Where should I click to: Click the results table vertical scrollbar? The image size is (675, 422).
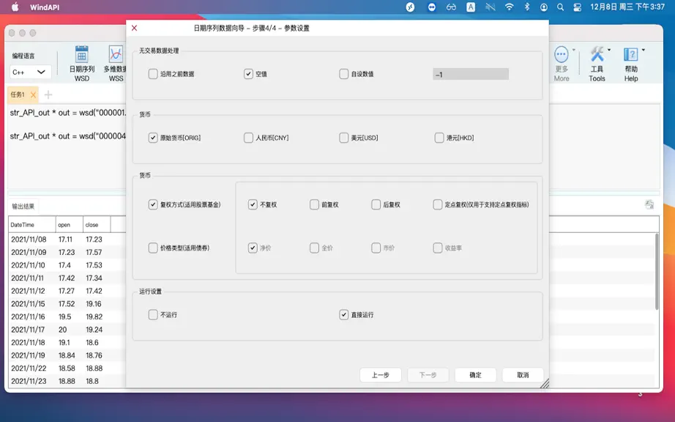click(x=657, y=271)
